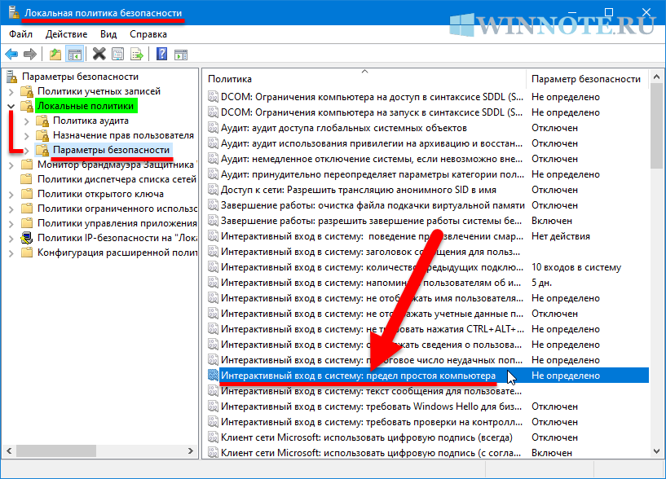Click the blue Help question mark icon

pyautogui.click(x=161, y=55)
